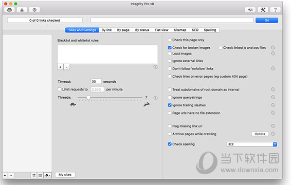
Task: Tick the Load images checkbox
Action: pyautogui.click(x=170, y=53)
